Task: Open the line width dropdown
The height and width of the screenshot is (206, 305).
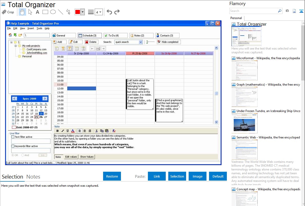Action: [x=99, y=12]
